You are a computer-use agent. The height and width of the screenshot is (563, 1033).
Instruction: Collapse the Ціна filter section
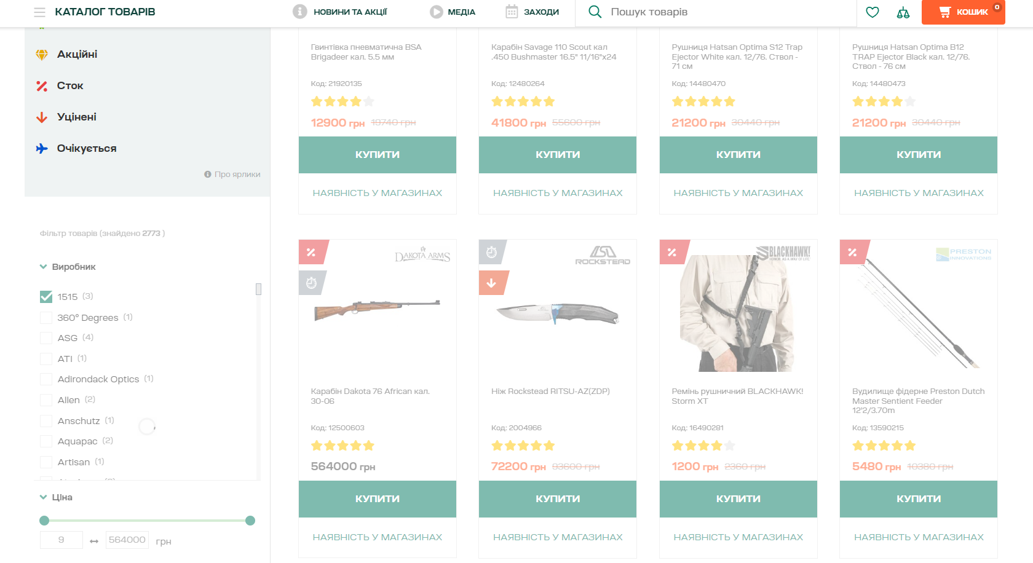(x=44, y=497)
